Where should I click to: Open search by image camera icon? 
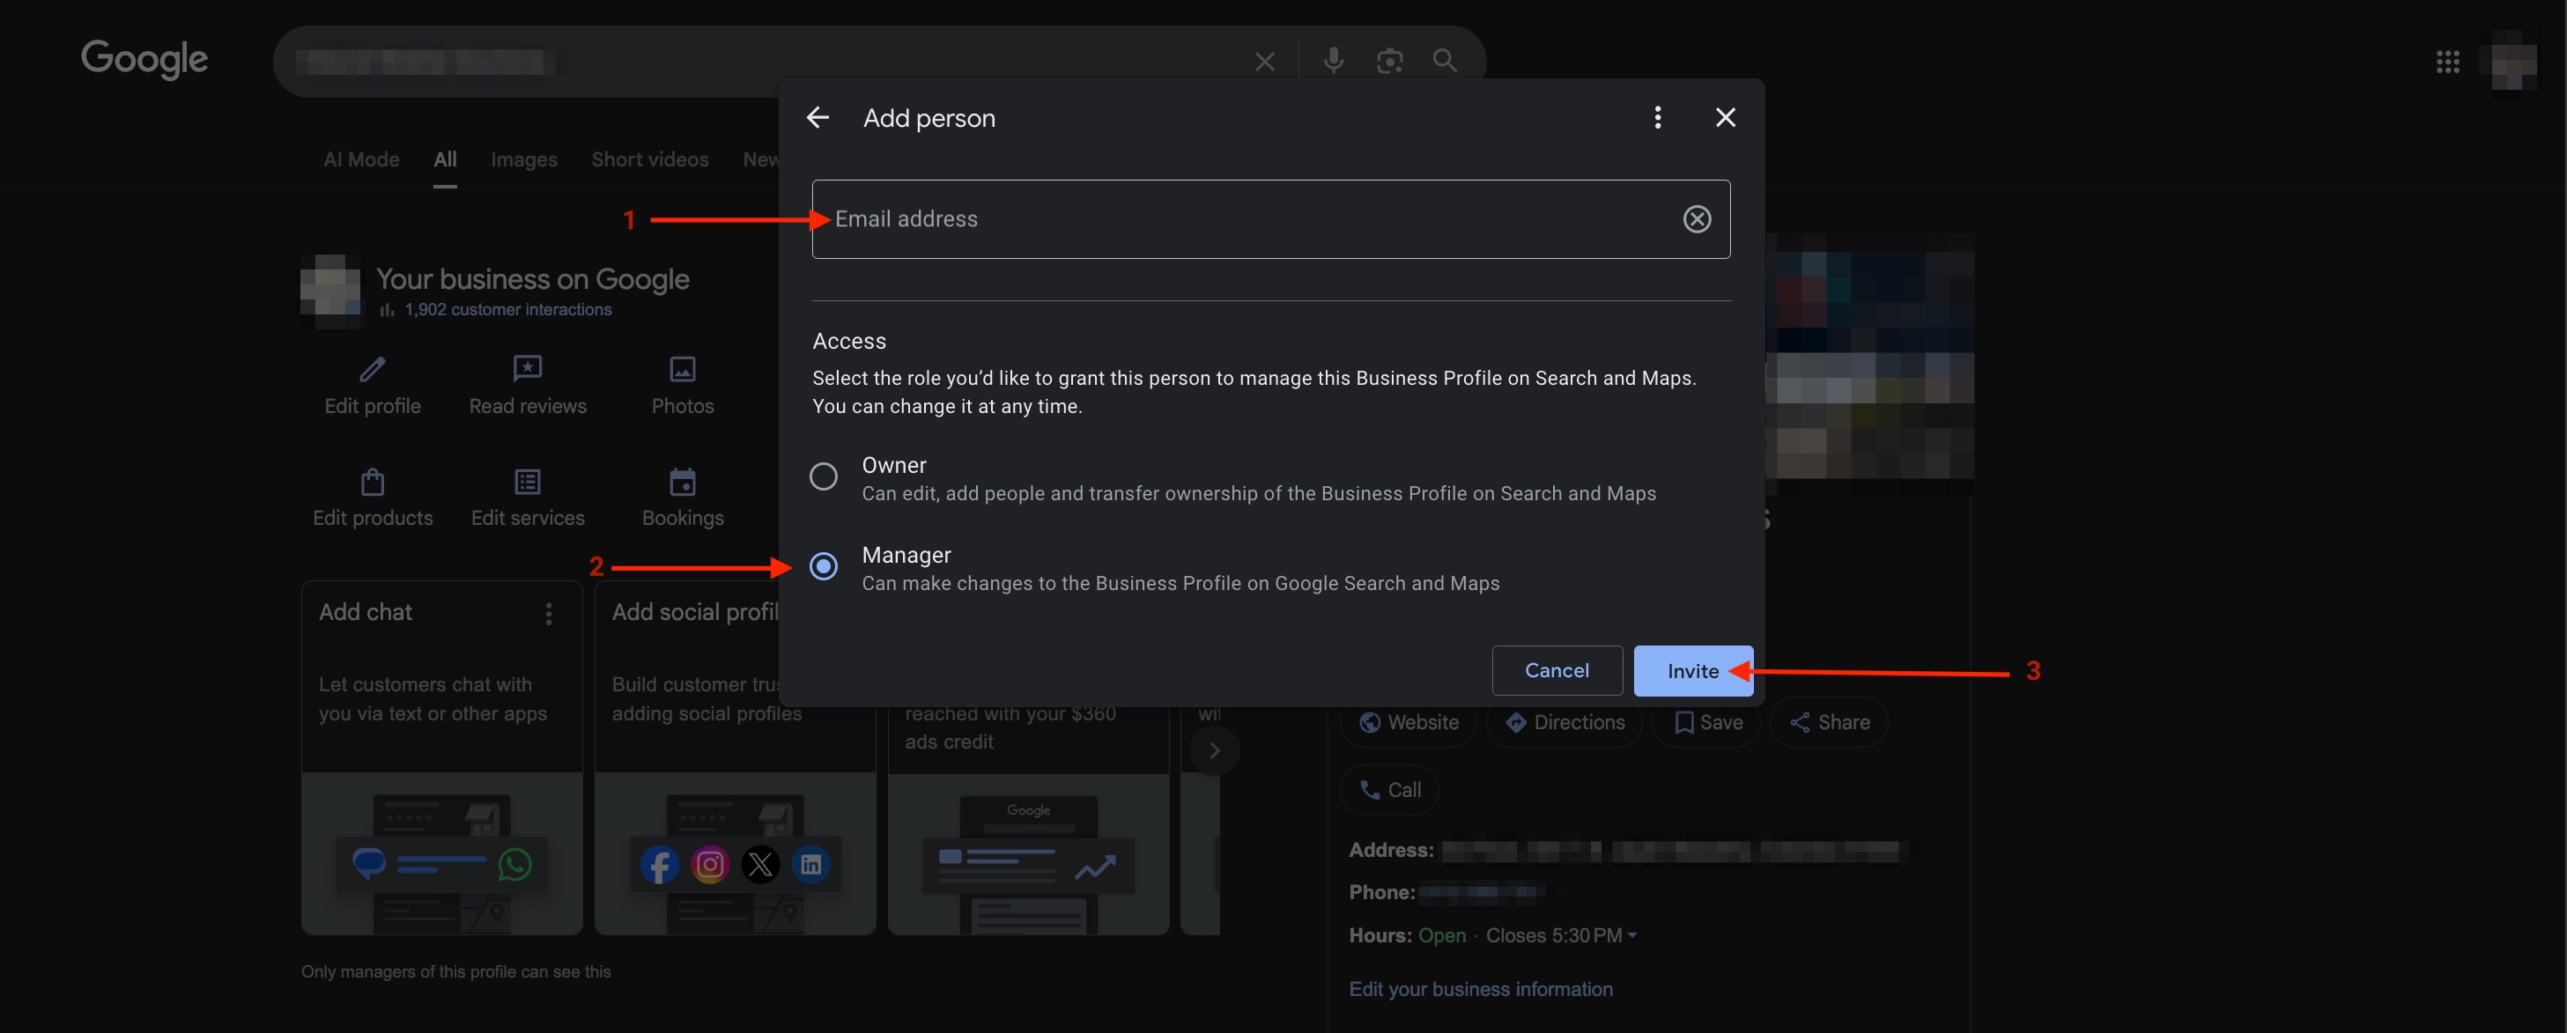tap(1388, 61)
